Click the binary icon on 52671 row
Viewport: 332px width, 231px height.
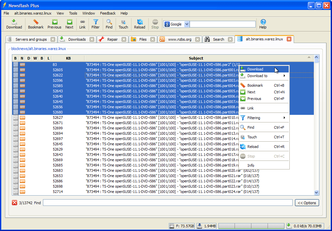pos(16,123)
